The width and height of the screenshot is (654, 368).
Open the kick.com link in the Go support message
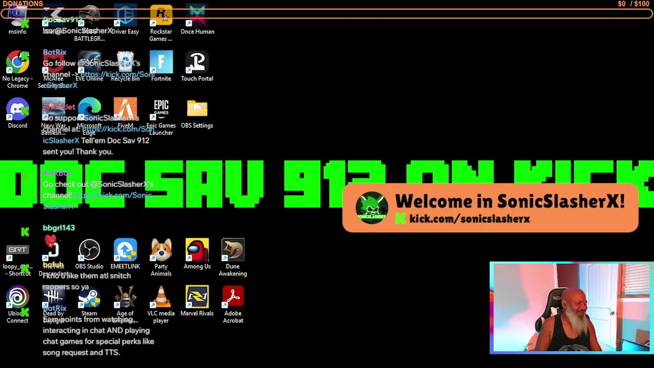pos(118,129)
